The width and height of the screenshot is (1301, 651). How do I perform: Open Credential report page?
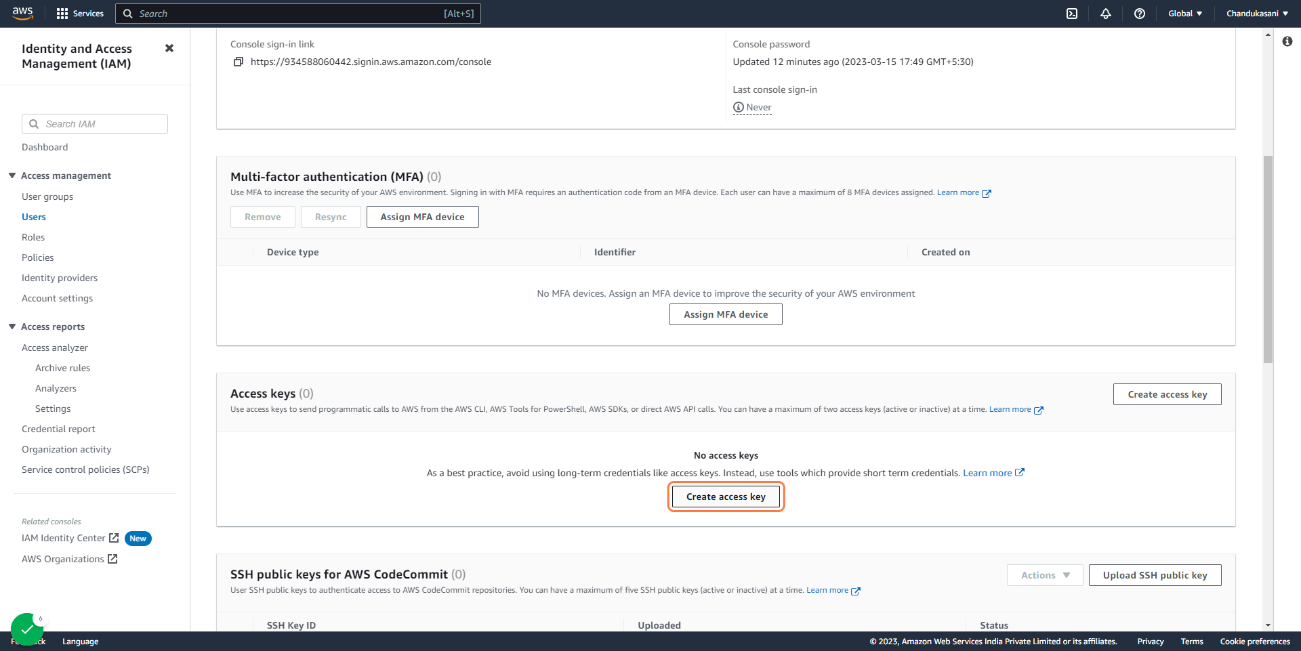[x=59, y=429]
